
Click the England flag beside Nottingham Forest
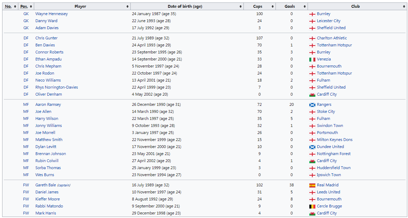312,154
